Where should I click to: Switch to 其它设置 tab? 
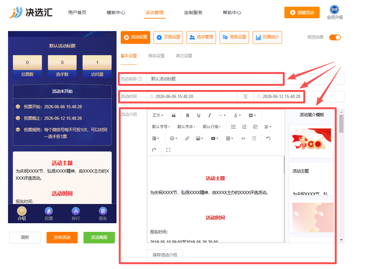tap(184, 56)
